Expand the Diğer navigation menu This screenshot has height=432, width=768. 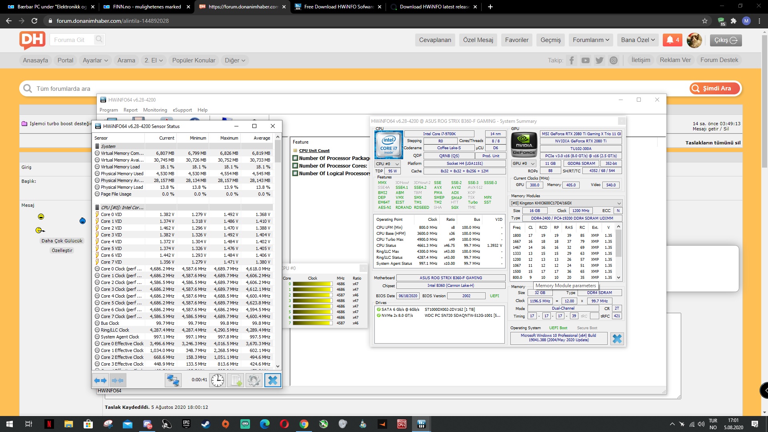pos(234,60)
